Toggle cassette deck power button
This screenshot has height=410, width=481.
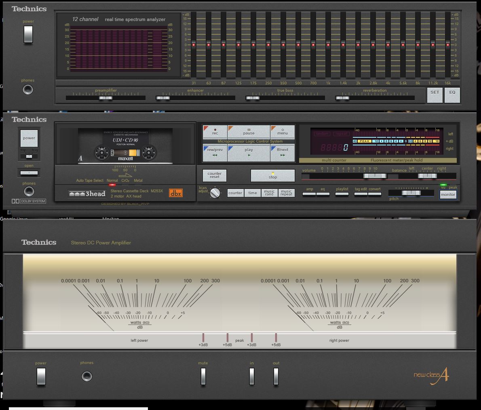pos(29,138)
